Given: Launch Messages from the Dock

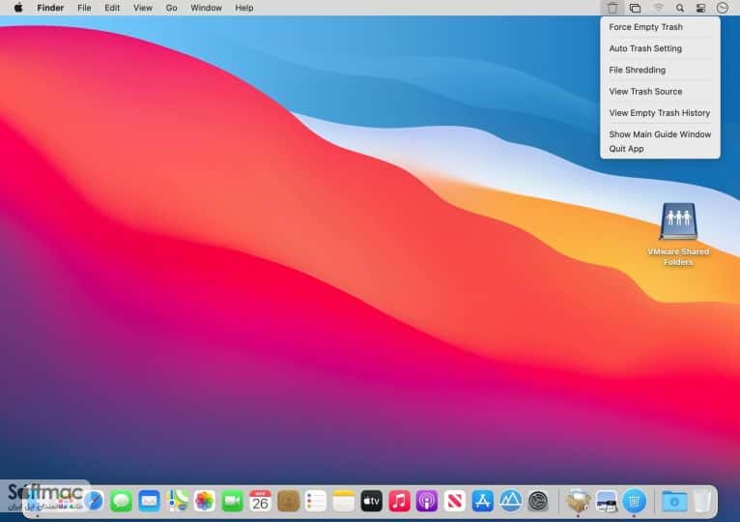Looking at the screenshot, I should click(x=122, y=501).
